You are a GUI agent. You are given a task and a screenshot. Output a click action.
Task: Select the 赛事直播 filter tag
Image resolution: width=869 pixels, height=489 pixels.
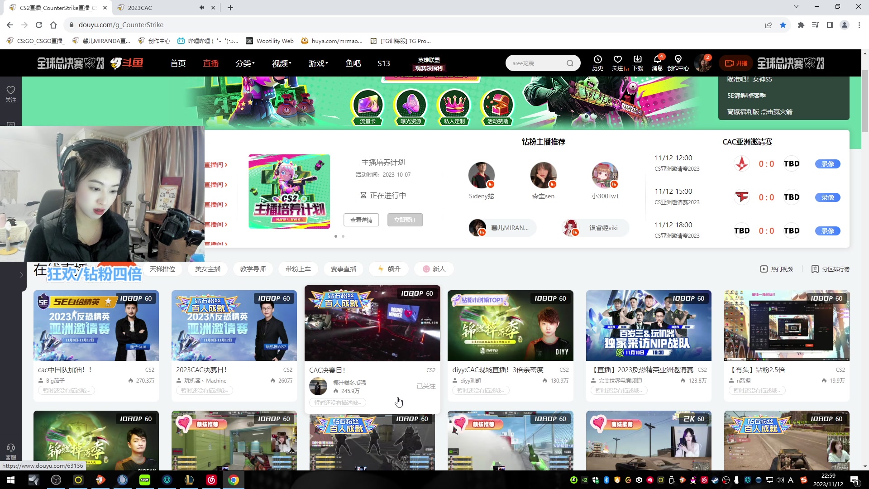pyautogui.click(x=344, y=269)
